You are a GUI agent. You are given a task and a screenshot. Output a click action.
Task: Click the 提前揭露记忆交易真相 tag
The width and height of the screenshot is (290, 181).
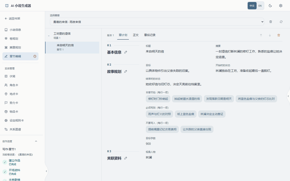point(162,129)
